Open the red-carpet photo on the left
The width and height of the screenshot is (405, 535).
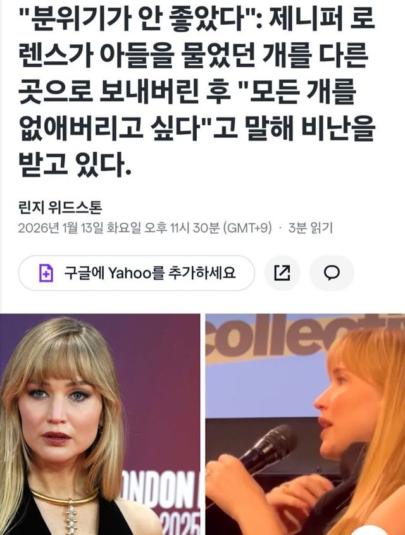[100, 424]
